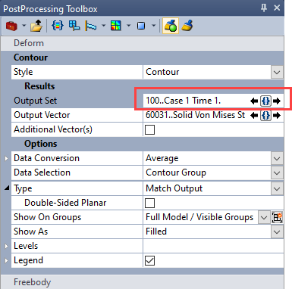The width and height of the screenshot is (292, 289).
Task: Click group selection icon beside Show On Groups
Action: [x=277, y=217]
